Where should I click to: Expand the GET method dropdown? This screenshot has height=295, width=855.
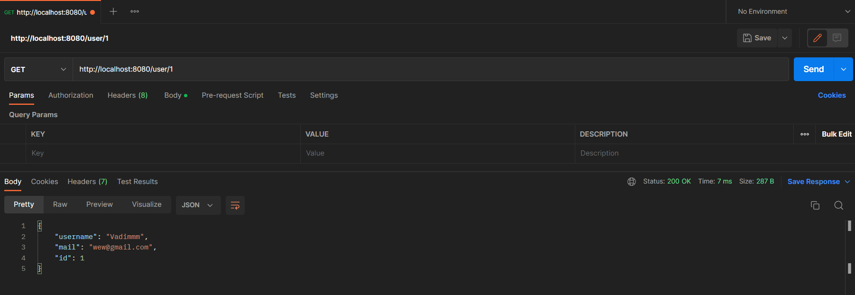38,69
